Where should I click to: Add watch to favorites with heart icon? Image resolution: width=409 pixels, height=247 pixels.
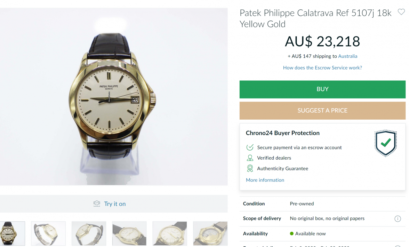[401, 12]
